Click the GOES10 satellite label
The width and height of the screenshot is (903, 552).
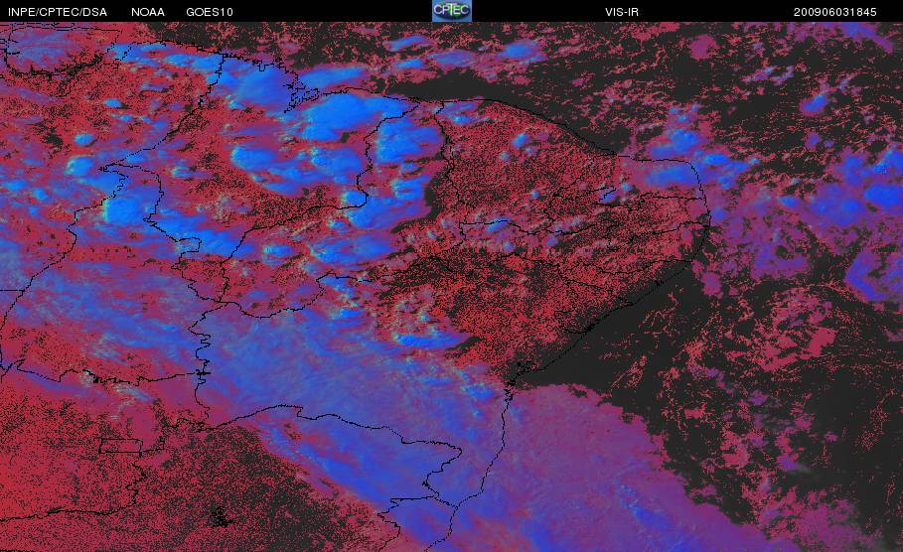210,12
